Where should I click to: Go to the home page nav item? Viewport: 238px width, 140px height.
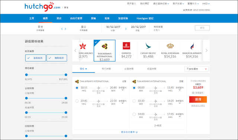(x=32, y=18)
